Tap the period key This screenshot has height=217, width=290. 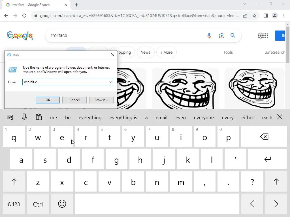(229, 182)
